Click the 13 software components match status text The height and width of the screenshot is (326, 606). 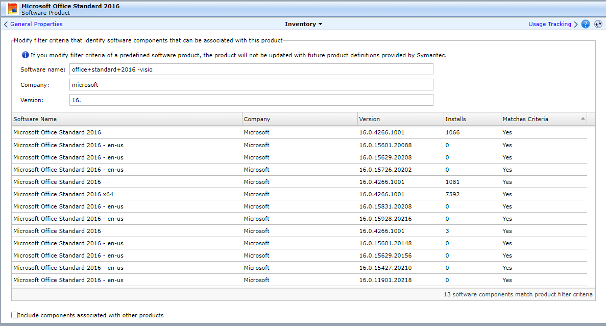pos(518,294)
